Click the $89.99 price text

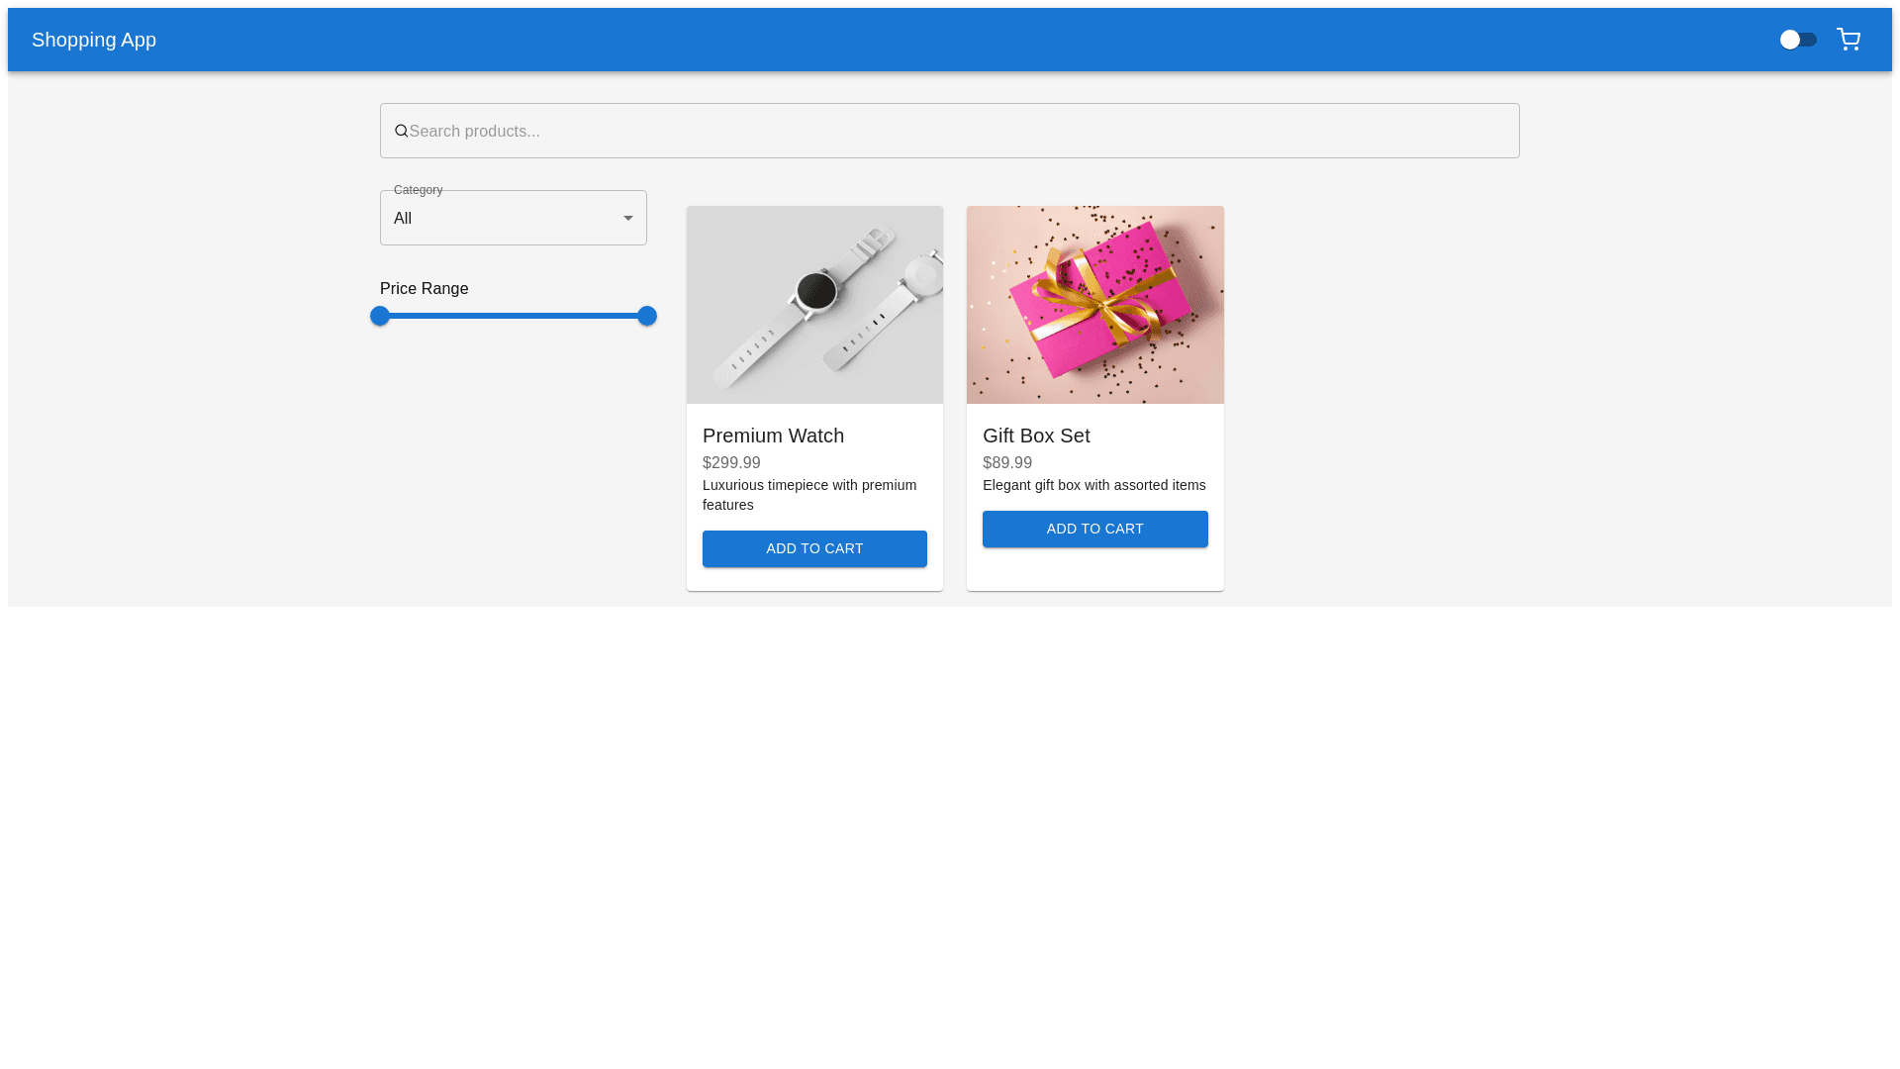coord(1006,463)
